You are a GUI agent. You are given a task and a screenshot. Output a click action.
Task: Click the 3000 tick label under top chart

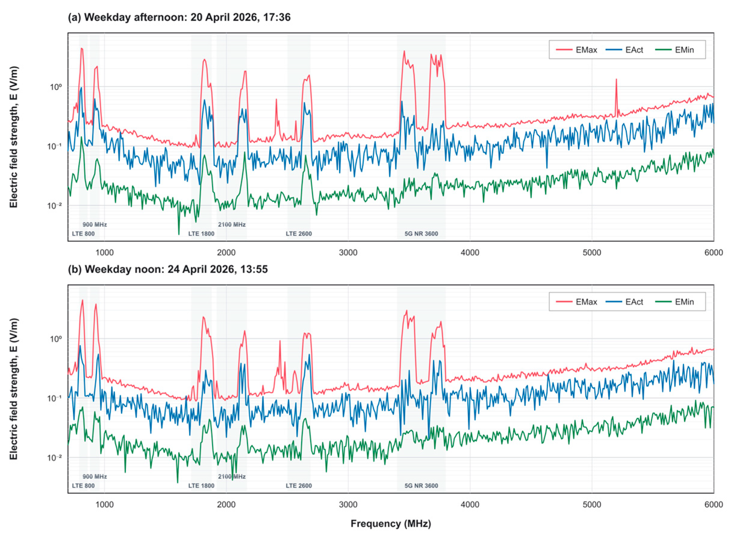[x=348, y=252]
